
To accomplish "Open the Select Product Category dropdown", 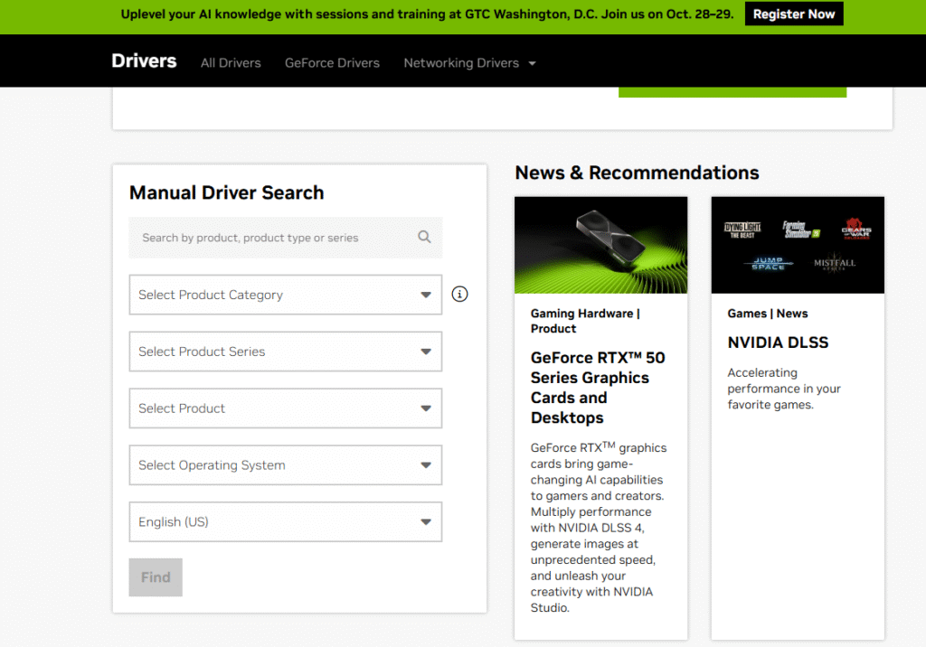I will [285, 295].
